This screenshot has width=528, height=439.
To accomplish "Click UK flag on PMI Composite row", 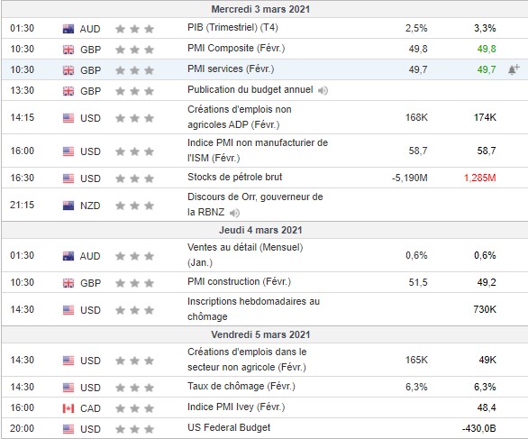I will (x=68, y=50).
